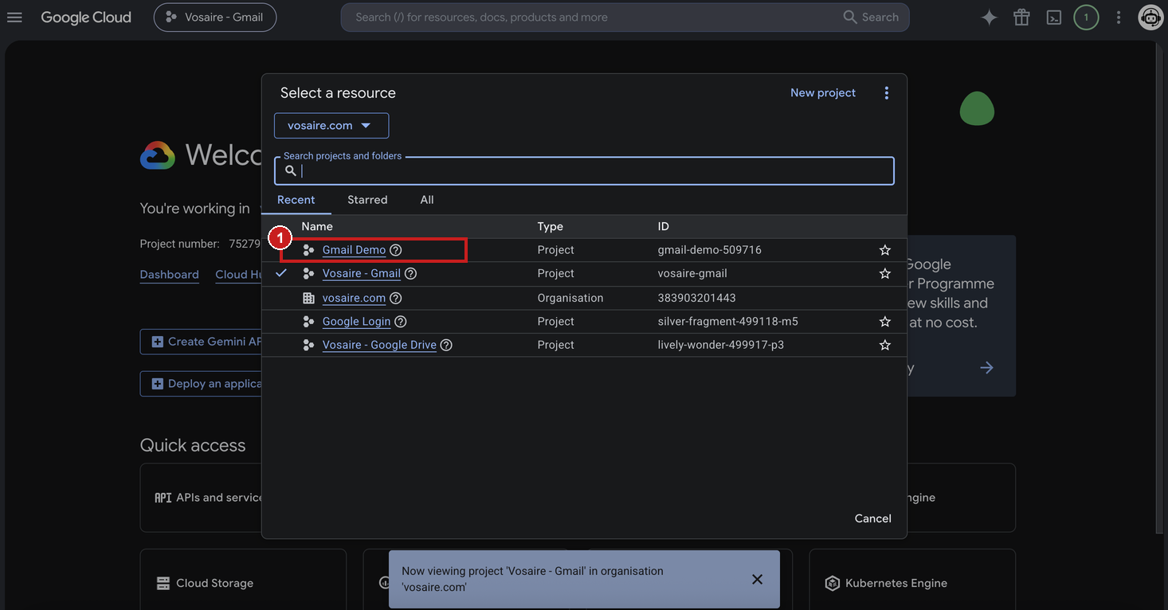Click the Cloud Storage icon in Quick access

(163, 583)
